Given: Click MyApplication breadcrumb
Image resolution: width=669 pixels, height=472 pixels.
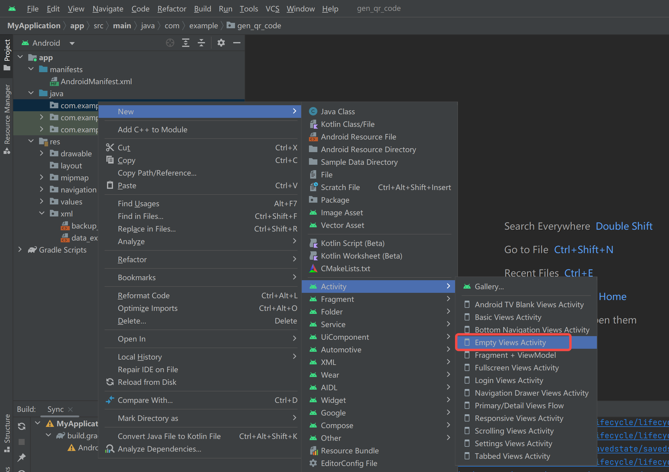Looking at the screenshot, I should coord(34,26).
